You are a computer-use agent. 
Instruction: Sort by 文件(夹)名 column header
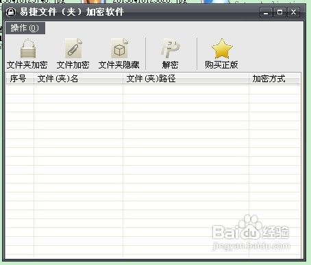point(78,79)
